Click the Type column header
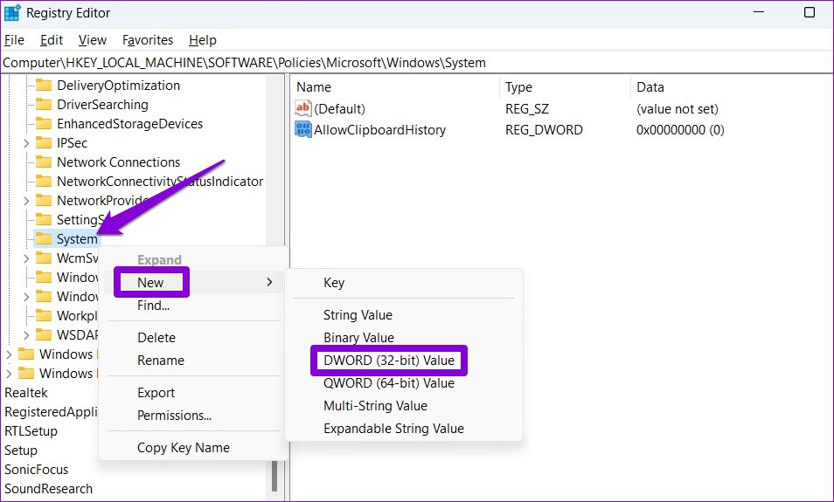834x502 pixels. tap(518, 87)
